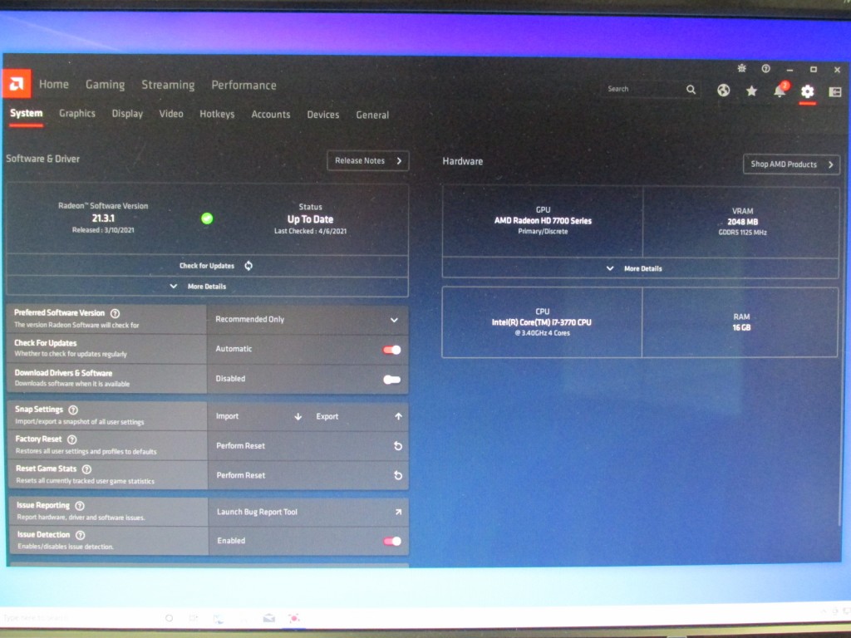Click the Export up arrow icon
The width and height of the screenshot is (851, 638).
point(398,416)
